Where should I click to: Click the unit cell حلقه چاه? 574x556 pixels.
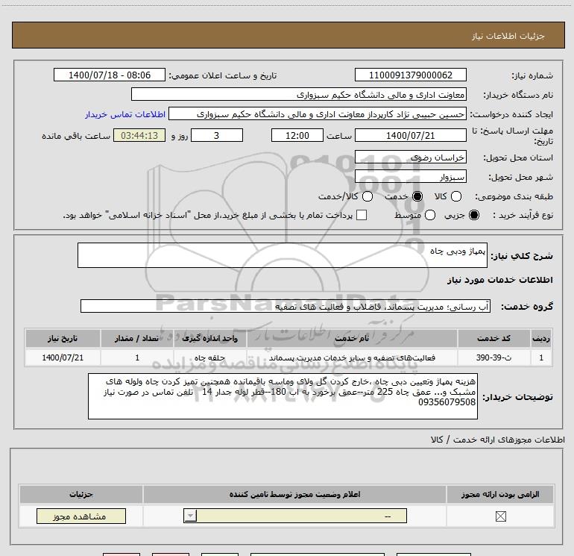tap(209, 357)
